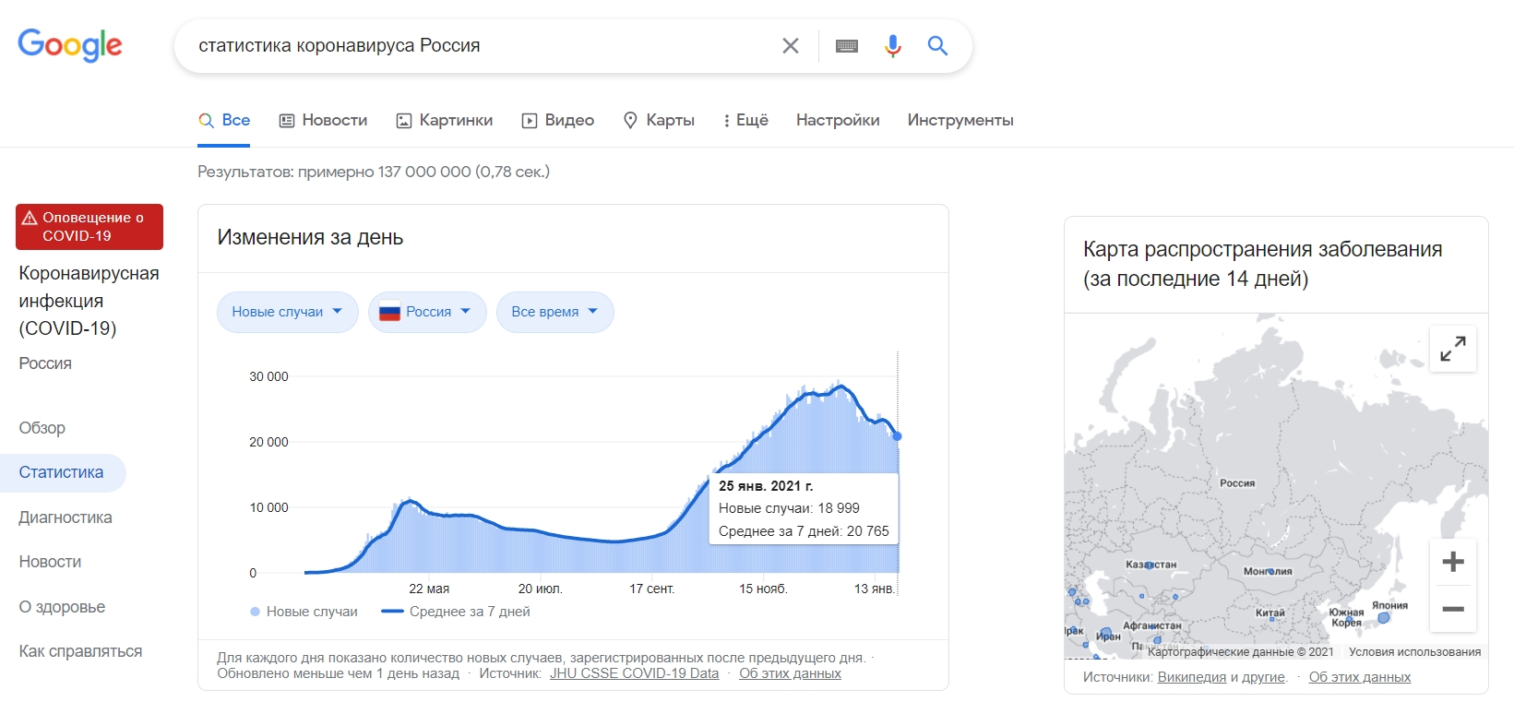1514x702 pixels.
Task: Click the chart's endpoint data marker
Action: [x=897, y=436]
